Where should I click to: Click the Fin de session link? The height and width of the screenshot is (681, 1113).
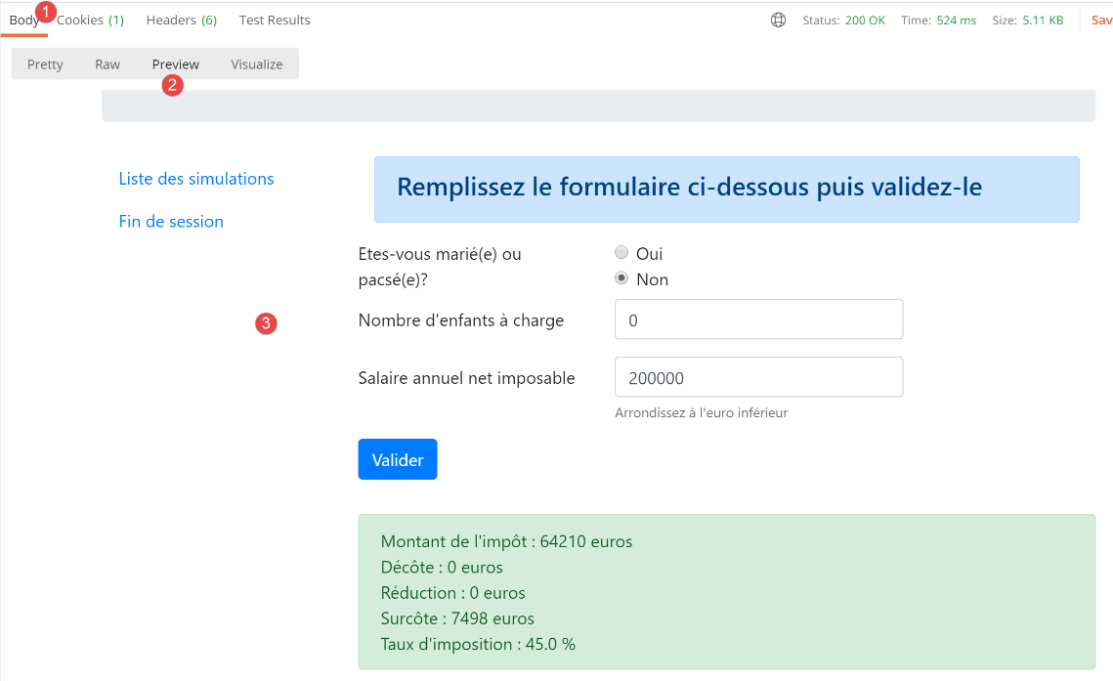pos(171,222)
